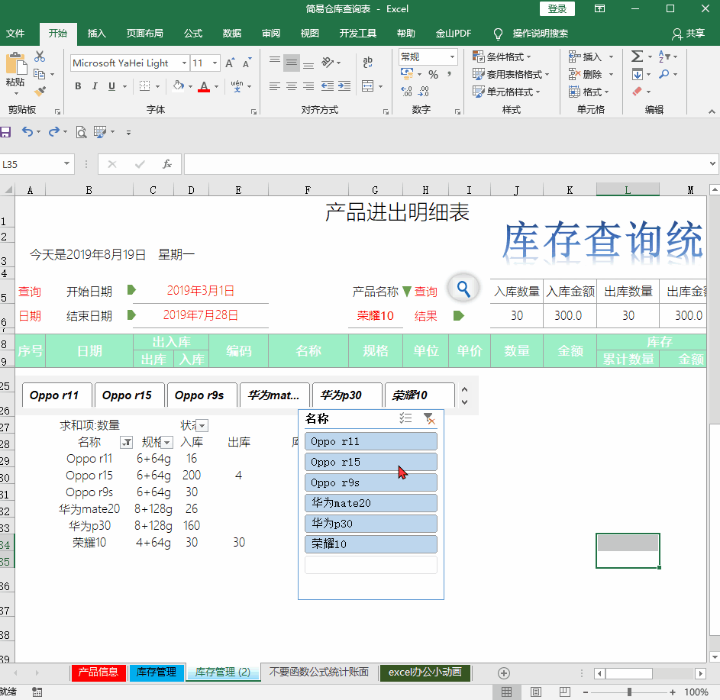Increase font size with larger A icon
The image size is (720, 700).
click(230, 63)
